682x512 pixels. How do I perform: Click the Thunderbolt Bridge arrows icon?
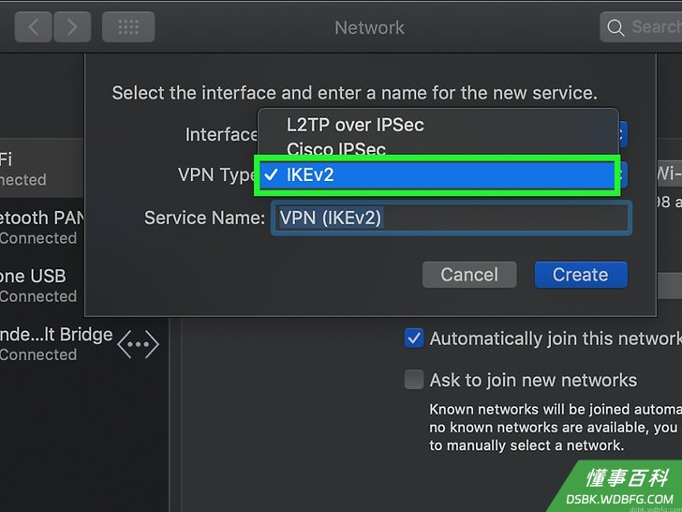click(x=139, y=344)
